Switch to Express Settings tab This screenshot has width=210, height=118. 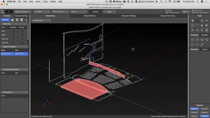(21, 16)
